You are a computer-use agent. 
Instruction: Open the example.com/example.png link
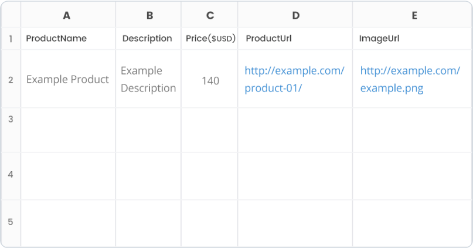tap(410, 79)
